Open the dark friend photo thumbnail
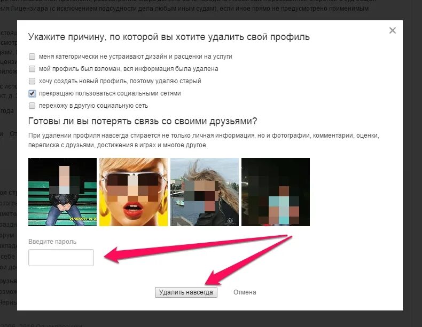Screen dimensions: 422x327 (276, 192)
